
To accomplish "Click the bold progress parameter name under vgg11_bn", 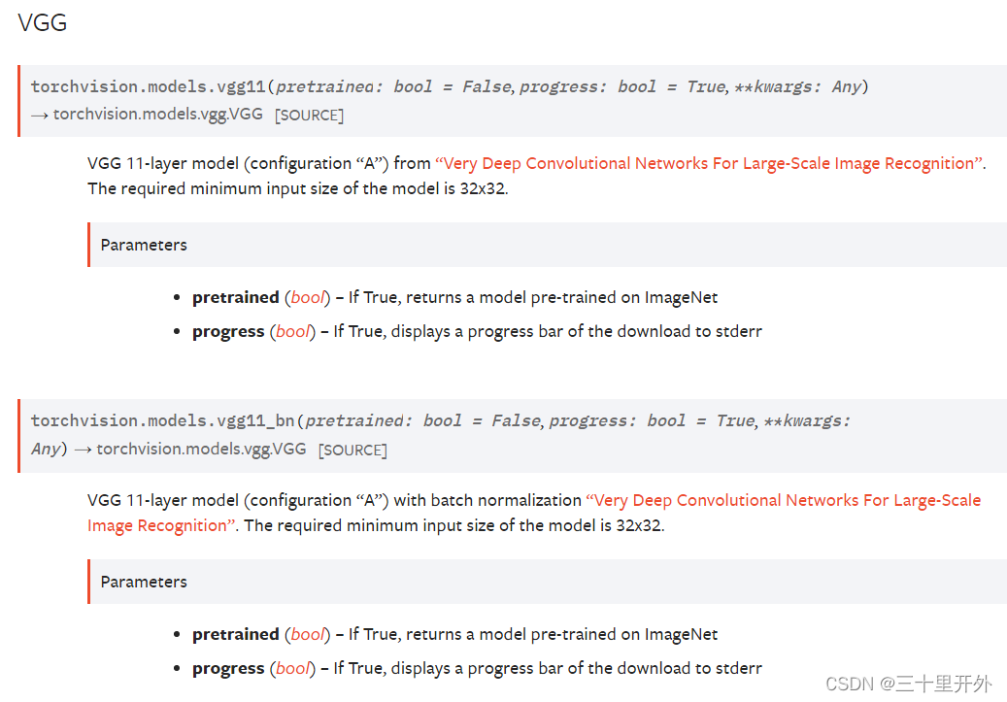I will point(228,669).
